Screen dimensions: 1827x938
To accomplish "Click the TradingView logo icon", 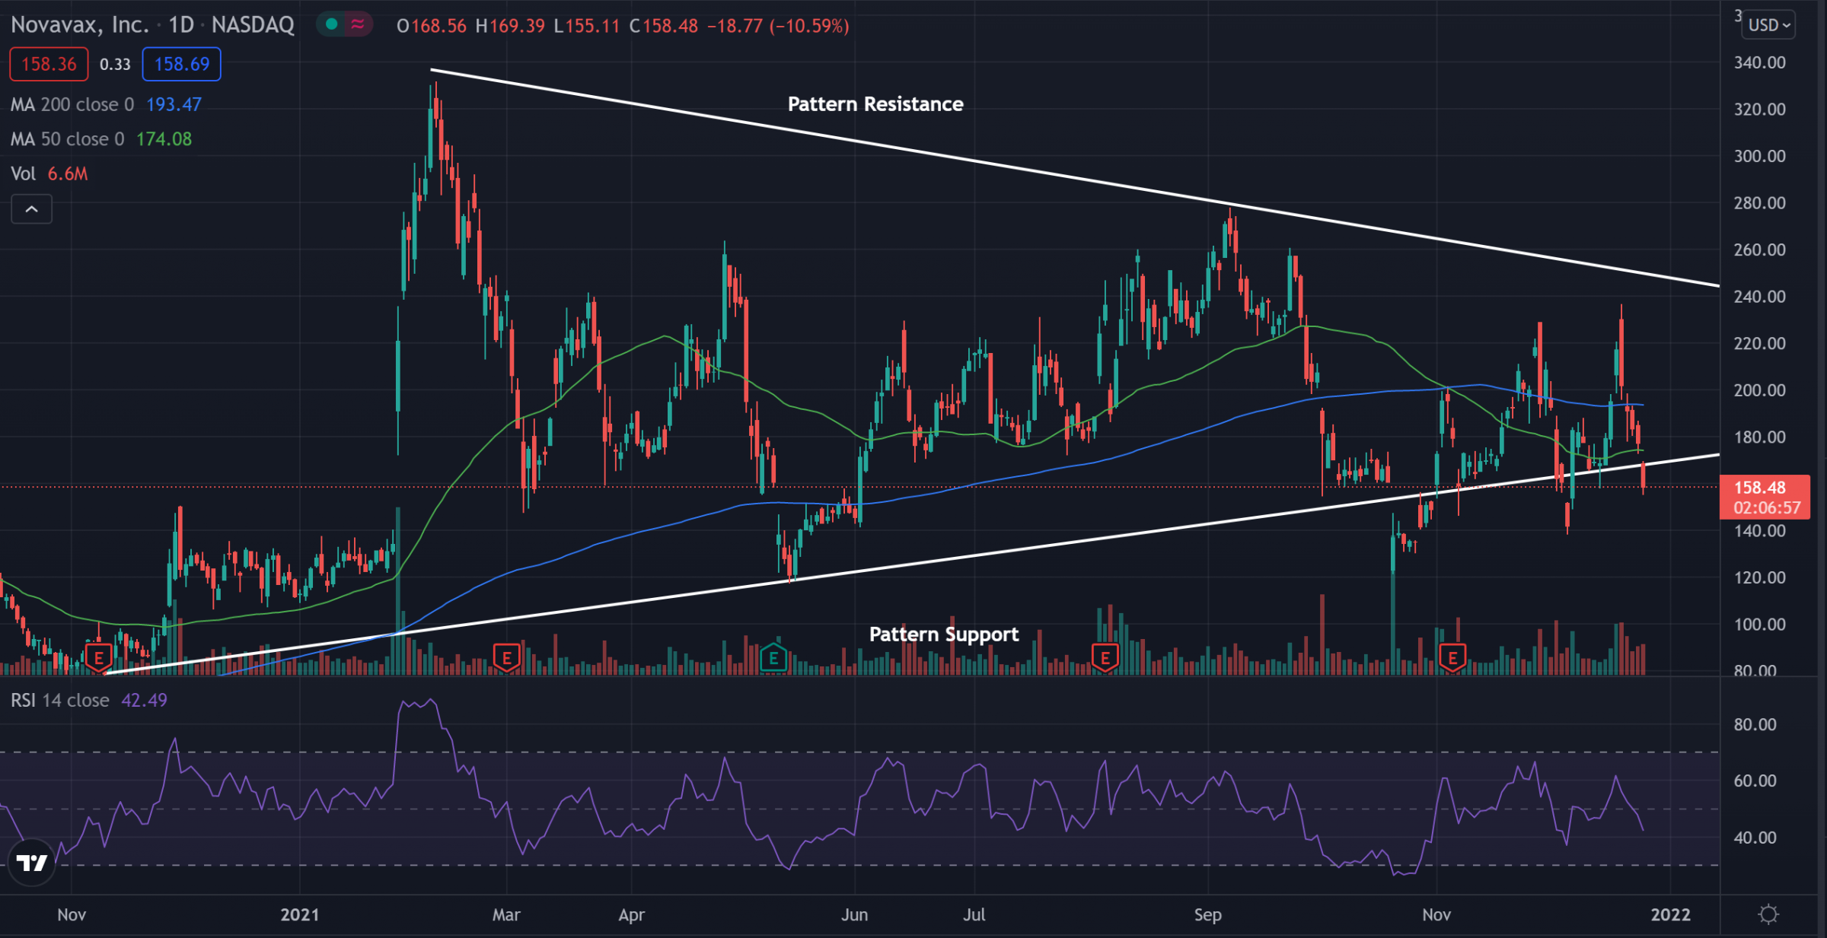I will click(x=32, y=863).
